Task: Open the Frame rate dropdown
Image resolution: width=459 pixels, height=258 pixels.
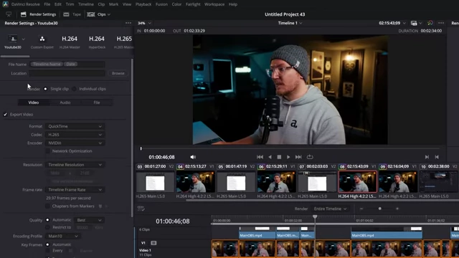Action: pos(75,189)
